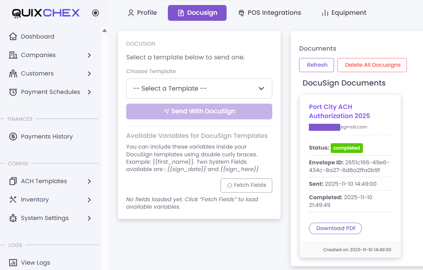The height and width of the screenshot is (270, 423).
Task: Click the Customers people icon
Action: tap(13, 73)
